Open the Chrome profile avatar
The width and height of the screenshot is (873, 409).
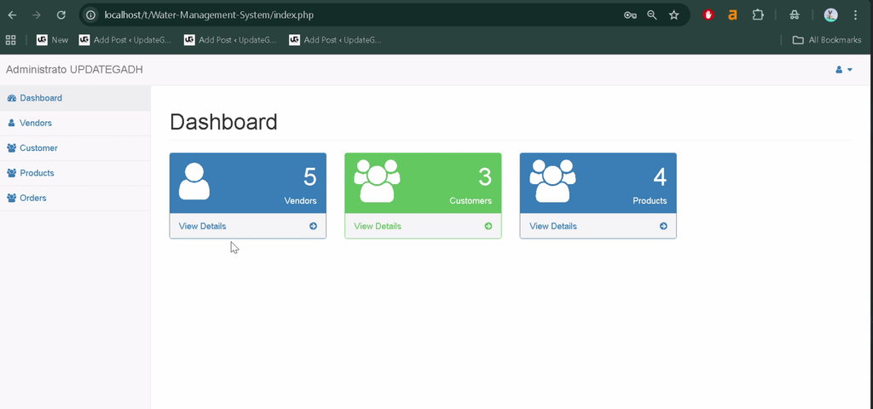point(830,15)
